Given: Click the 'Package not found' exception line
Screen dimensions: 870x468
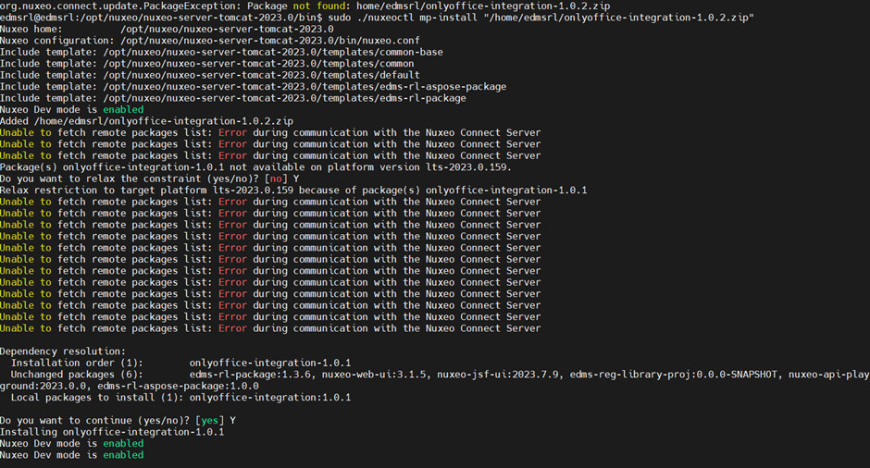Looking at the screenshot, I should tap(304, 6).
